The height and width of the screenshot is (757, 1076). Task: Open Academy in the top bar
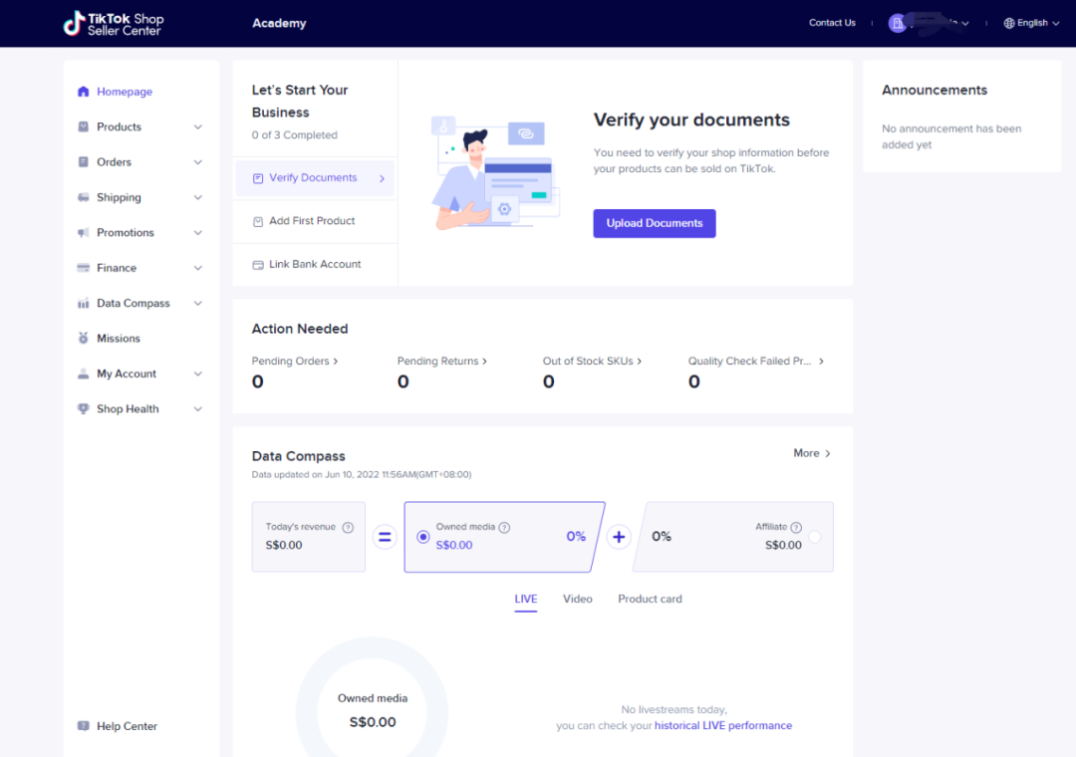279,23
